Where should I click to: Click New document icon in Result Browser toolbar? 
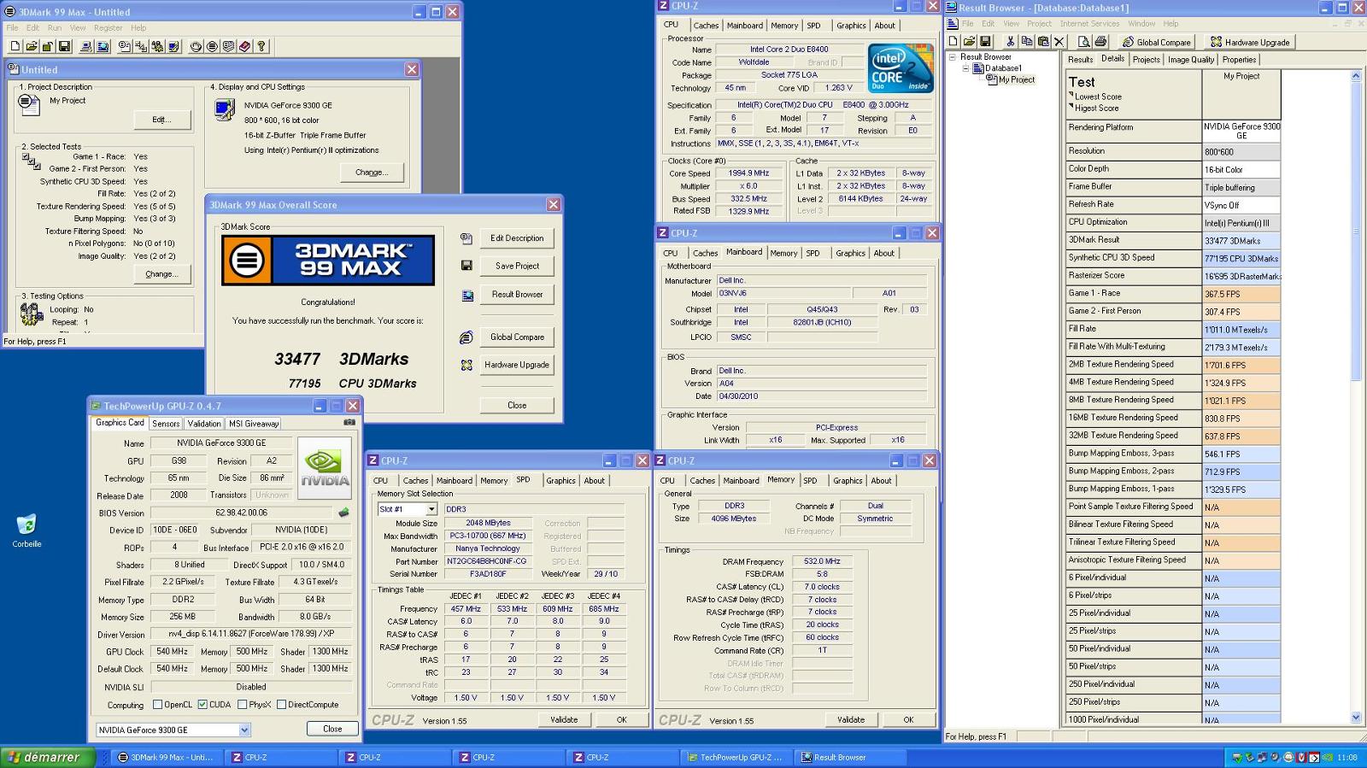click(953, 41)
